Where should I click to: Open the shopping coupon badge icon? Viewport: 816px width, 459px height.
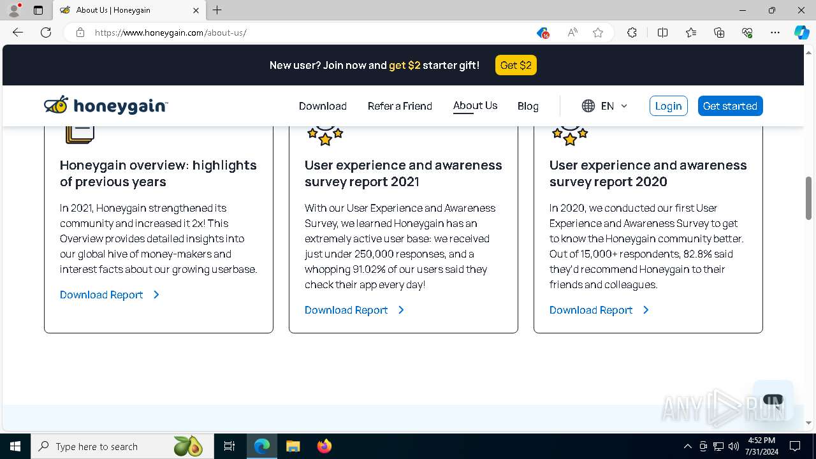tap(543, 33)
